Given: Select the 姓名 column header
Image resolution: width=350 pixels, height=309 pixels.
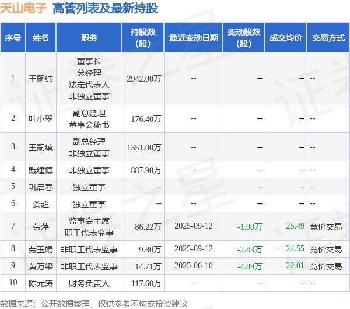Looking at the screenshot, I should [41, 38].
